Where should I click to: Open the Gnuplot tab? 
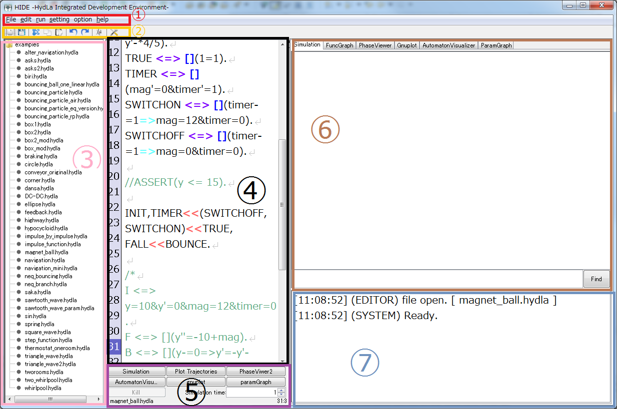tap(406, 45)
